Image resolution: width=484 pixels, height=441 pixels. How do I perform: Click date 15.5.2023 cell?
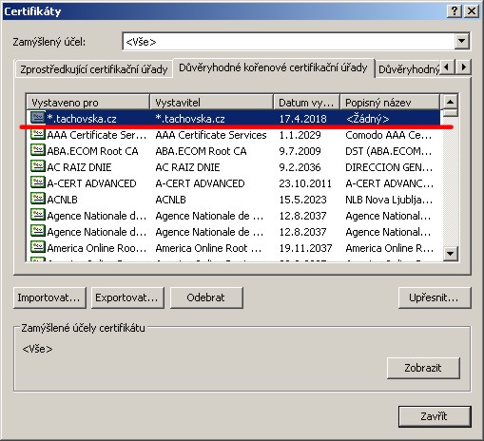(x=302, y=200)
